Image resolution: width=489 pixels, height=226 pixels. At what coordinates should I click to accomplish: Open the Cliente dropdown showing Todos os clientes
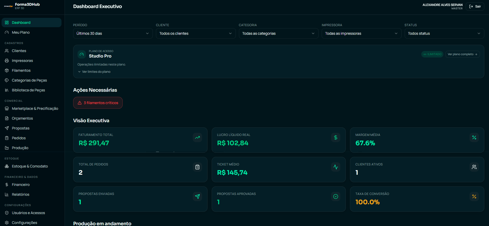coord(196,33)
